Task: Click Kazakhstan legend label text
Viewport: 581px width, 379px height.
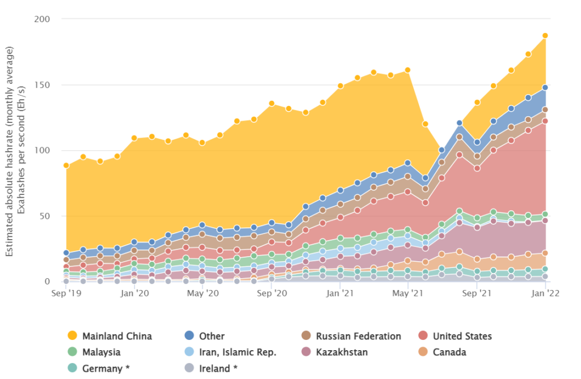Action: tap(342, 352)
